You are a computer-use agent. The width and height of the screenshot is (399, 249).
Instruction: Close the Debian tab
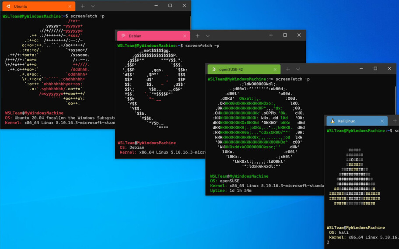pyautogui.click(x=185, y=36)
